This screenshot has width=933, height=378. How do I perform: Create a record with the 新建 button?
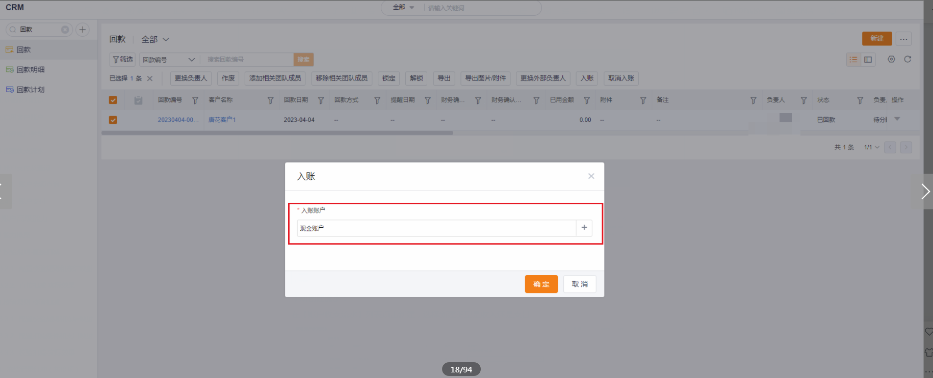tap(877, 39)
